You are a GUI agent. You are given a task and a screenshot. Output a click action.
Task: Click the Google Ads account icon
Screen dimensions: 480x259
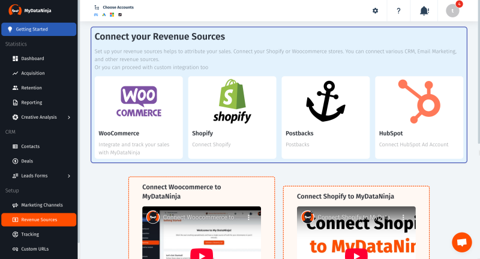[104, 14]
